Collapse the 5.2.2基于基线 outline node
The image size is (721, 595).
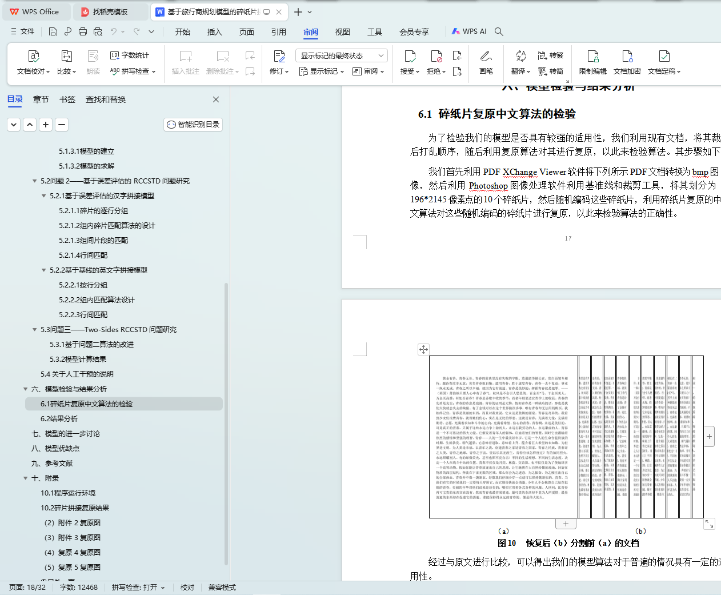44,270
